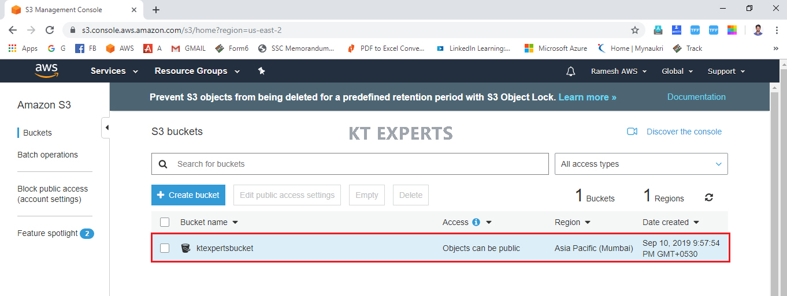The image size is (787, 296).
Task: Collapse the S3 sidebar arrow
Action: (x=106, y=128)
